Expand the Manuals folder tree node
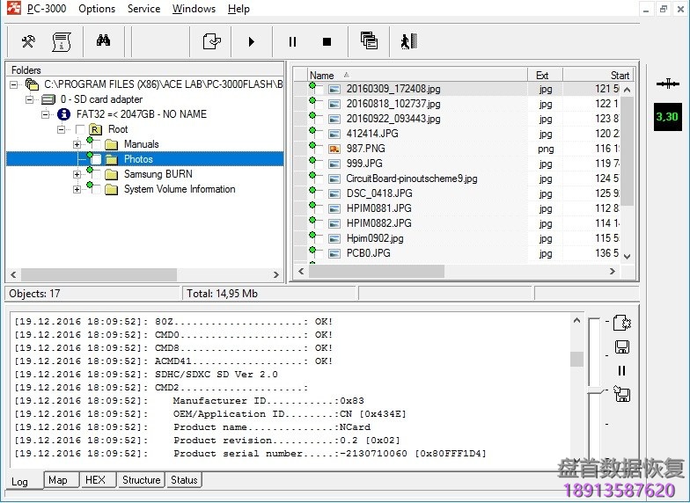 tap(77, 144)
